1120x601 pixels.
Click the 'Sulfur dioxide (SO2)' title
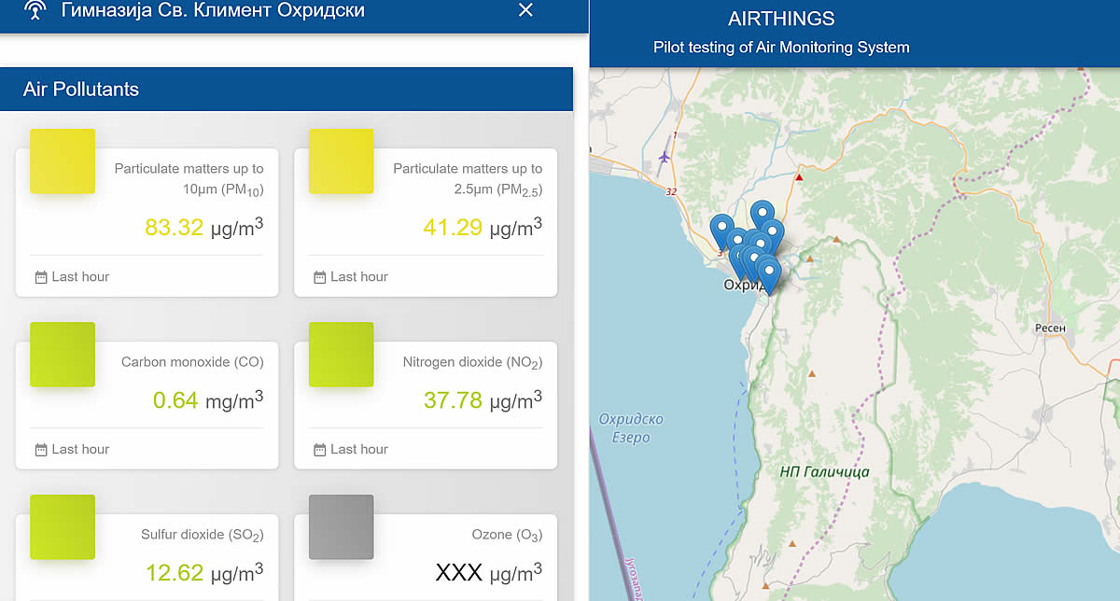(203, 536)
